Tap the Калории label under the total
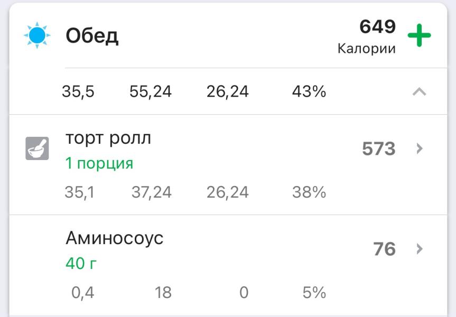The width and height of the screenshot is (456, 317). 367,49
